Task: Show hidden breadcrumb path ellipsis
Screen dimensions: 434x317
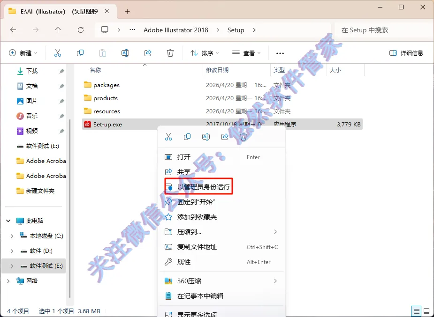Action: [132, 30]
